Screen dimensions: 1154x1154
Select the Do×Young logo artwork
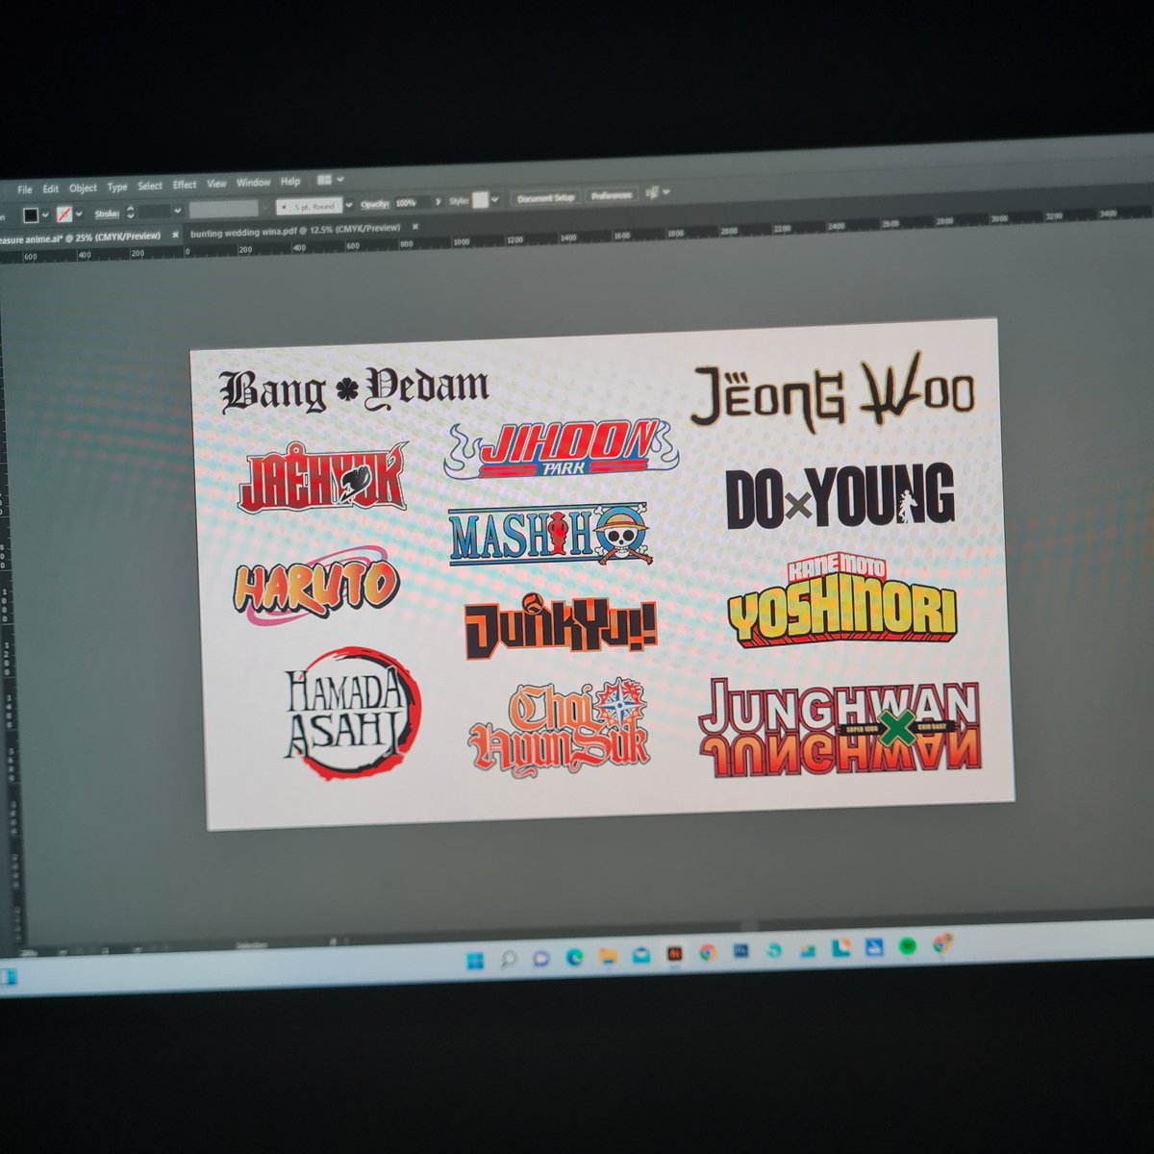840,495
